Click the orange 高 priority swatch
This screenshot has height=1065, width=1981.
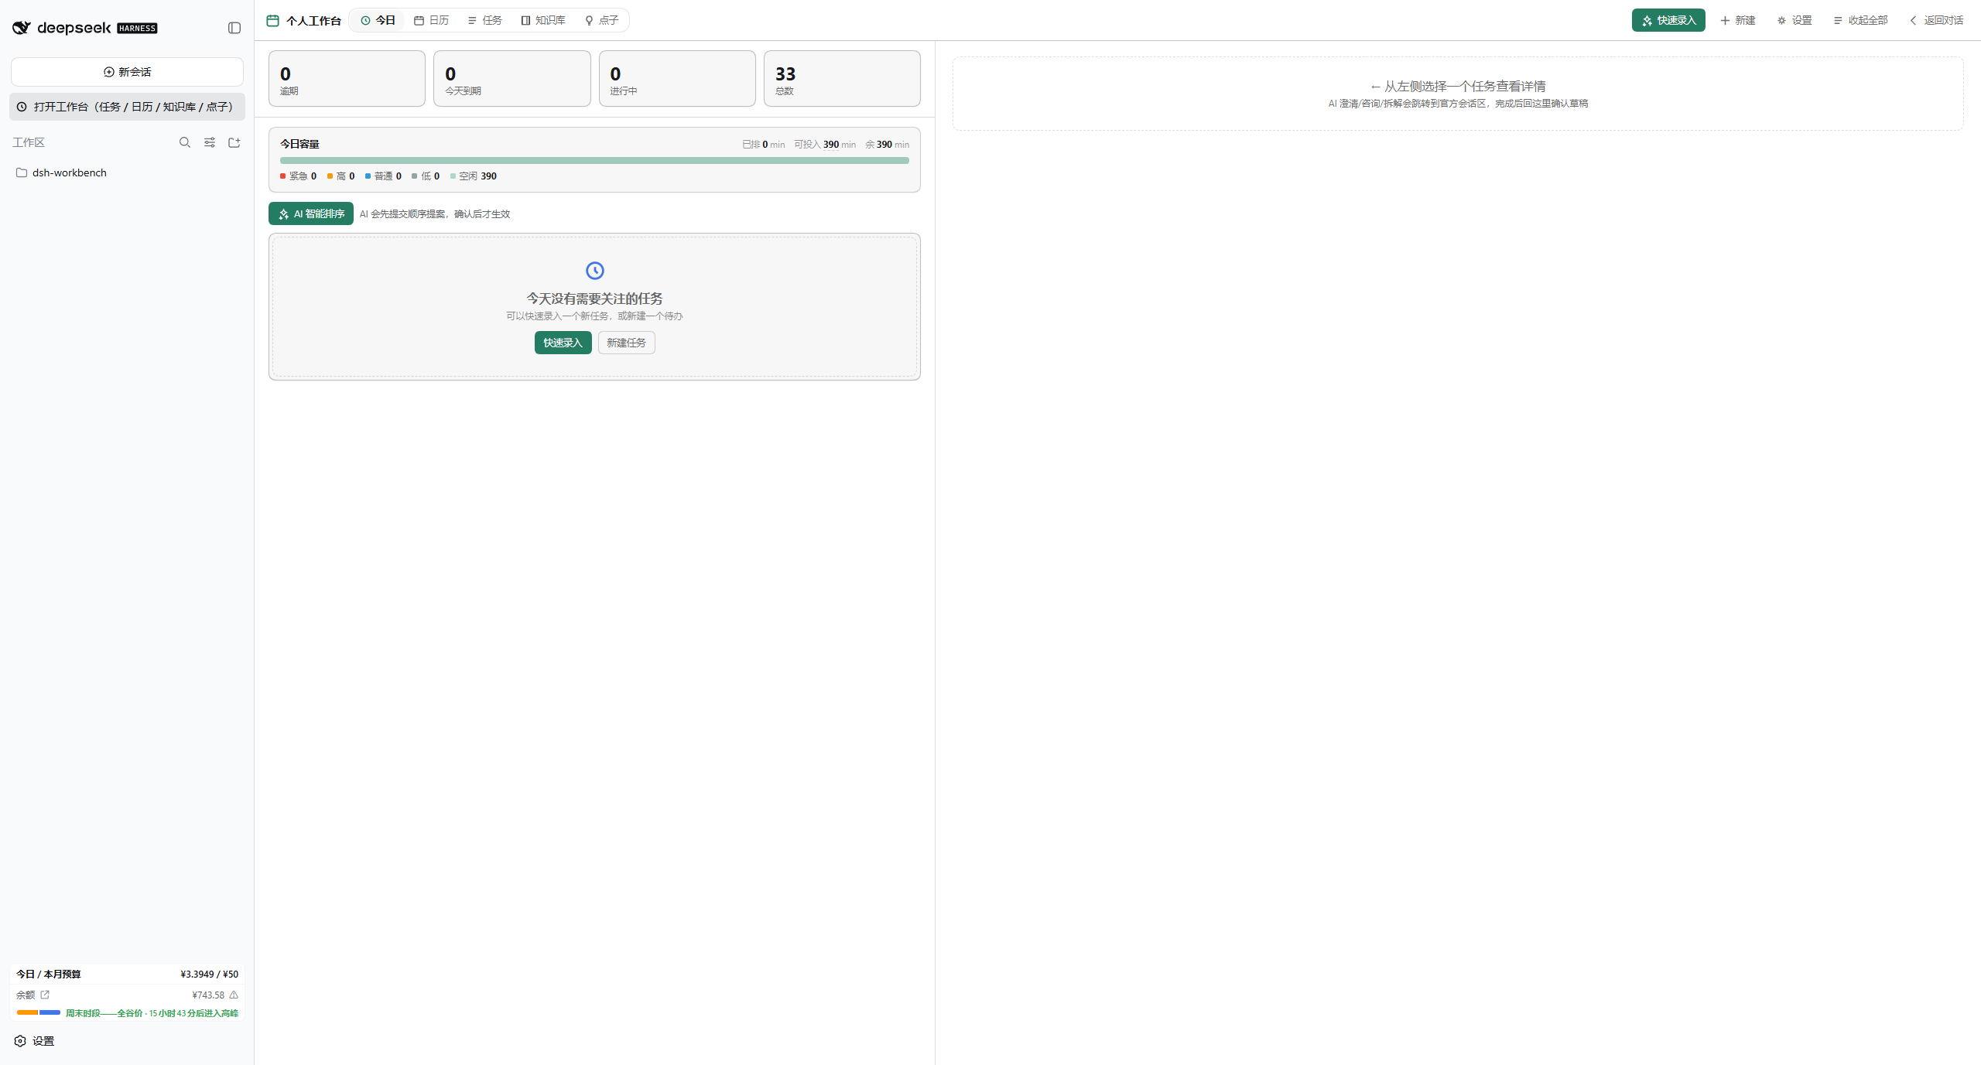pos(330,176)
